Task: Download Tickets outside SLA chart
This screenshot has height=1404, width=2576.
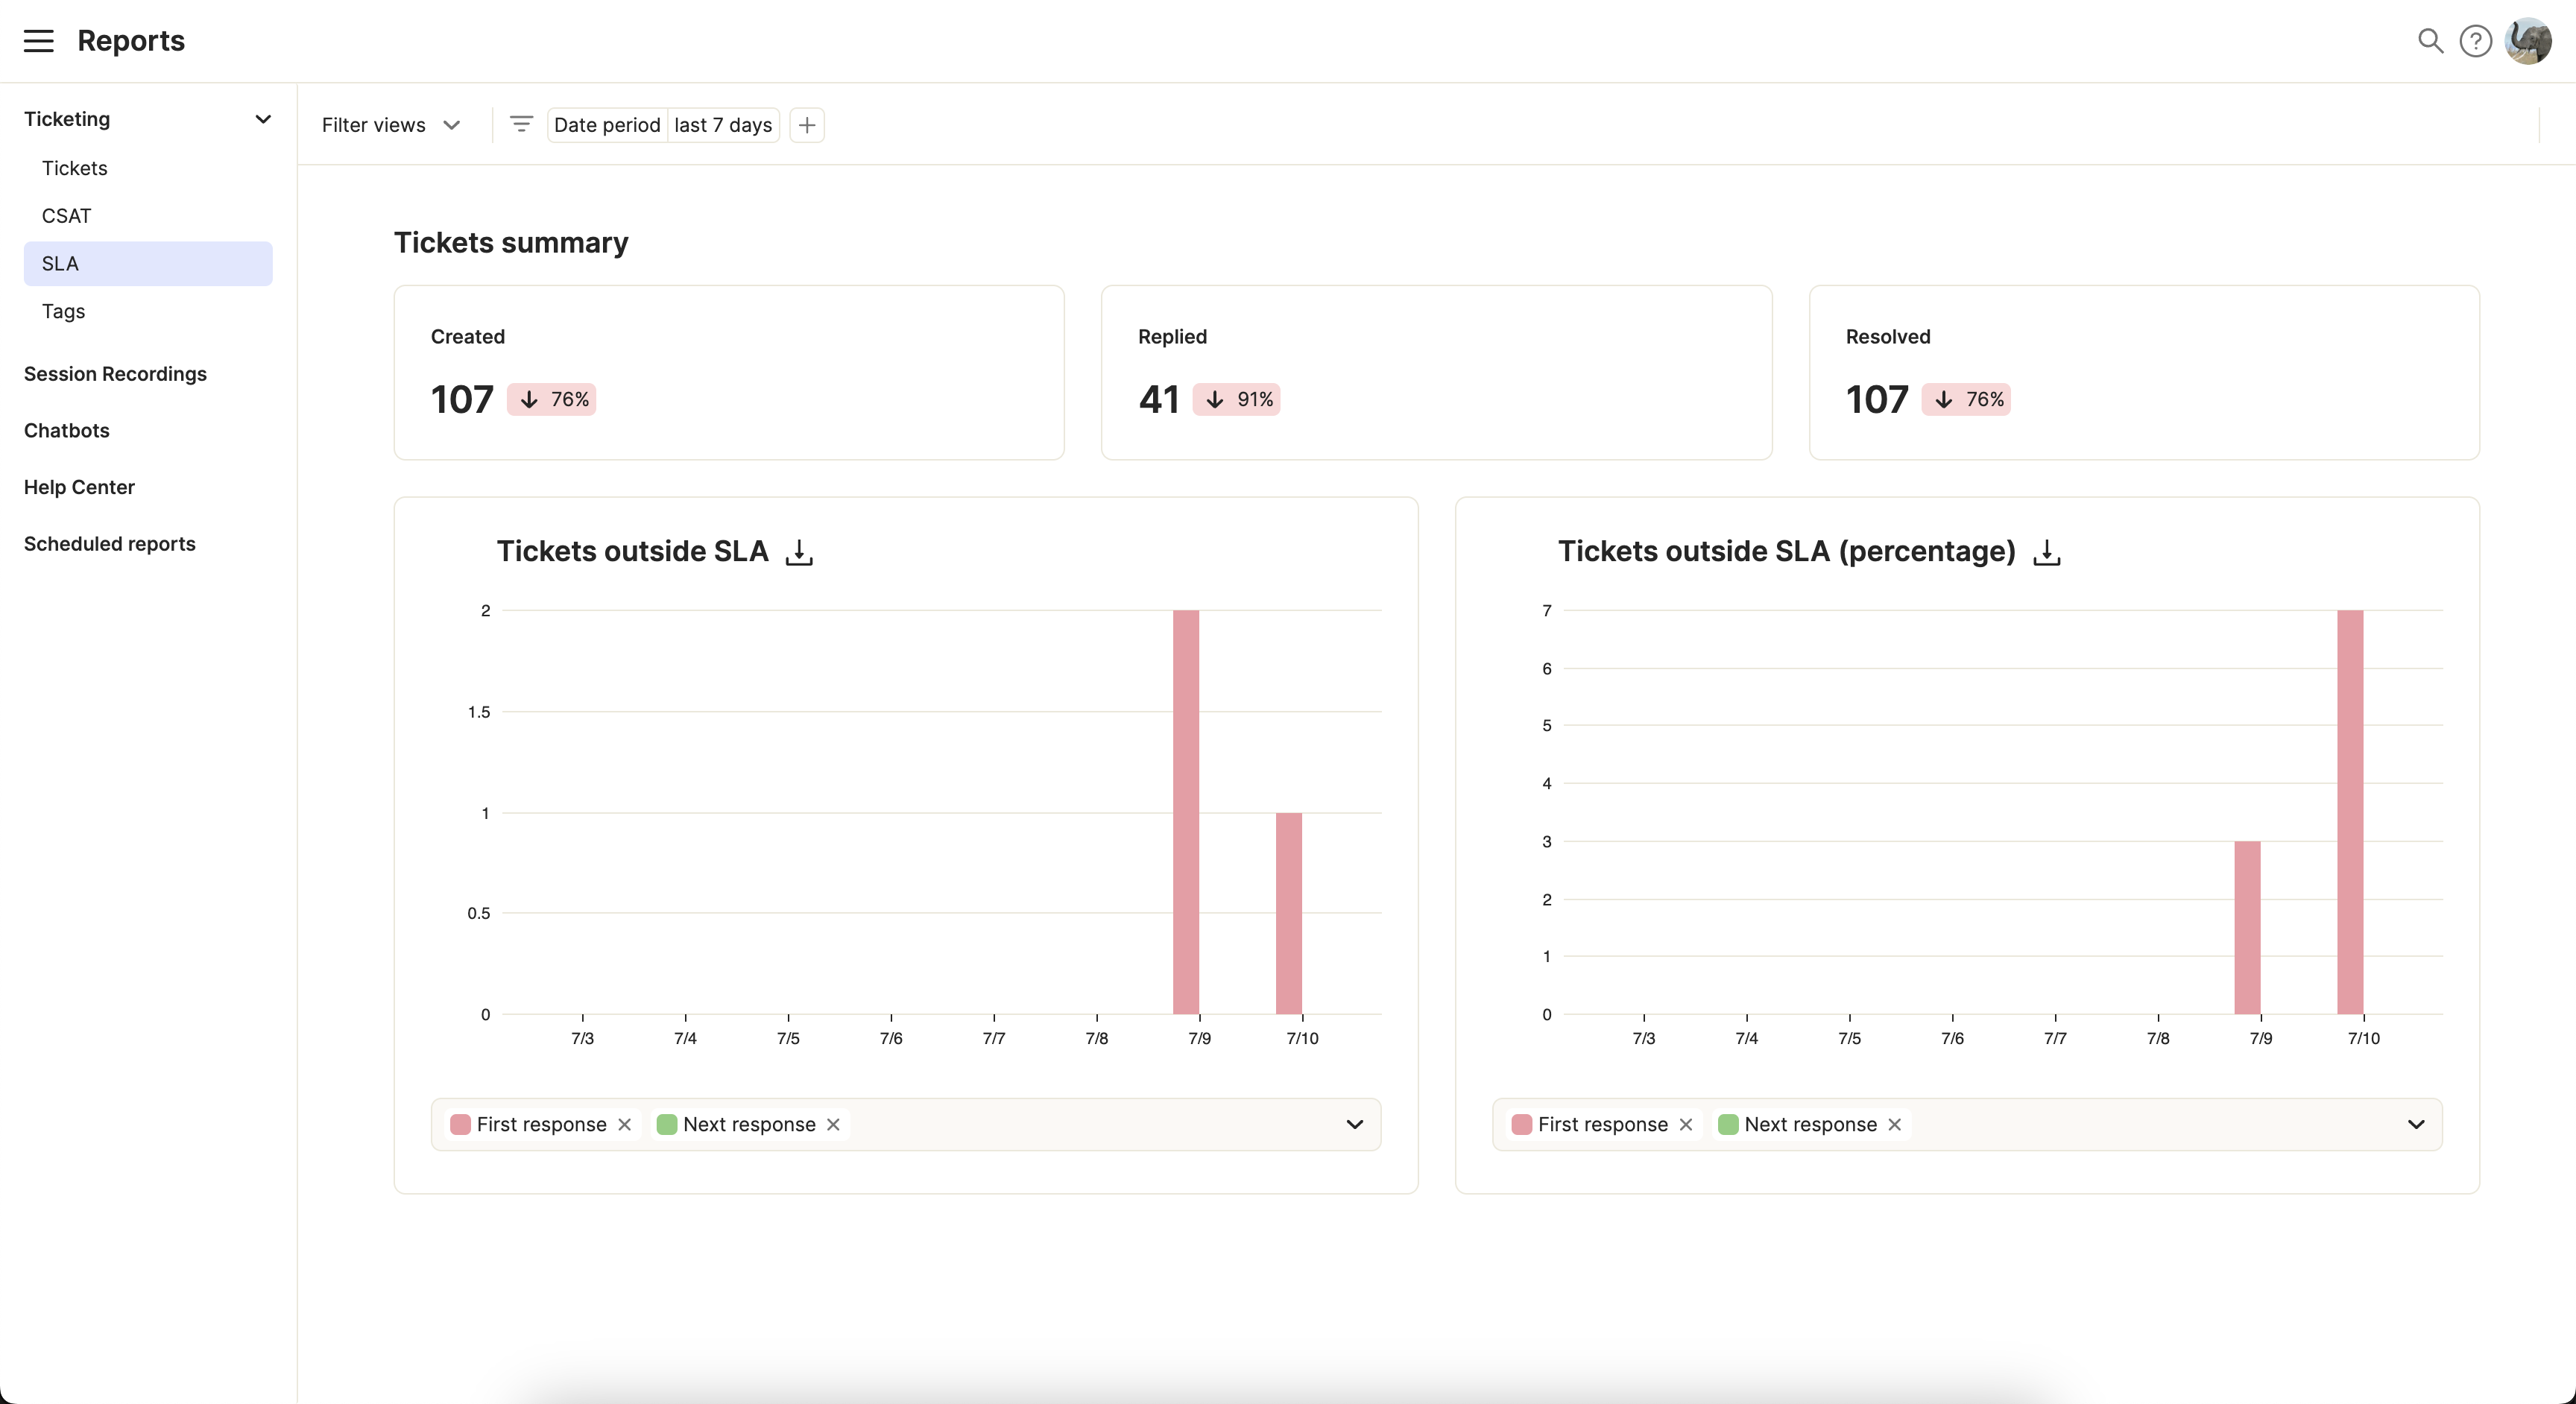Action: (x=799, y=552)
